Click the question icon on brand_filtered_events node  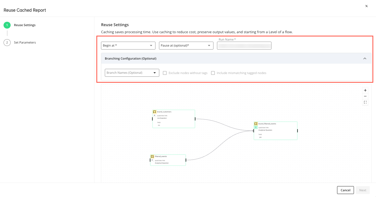pyautogui.click(x=256, y=124)
